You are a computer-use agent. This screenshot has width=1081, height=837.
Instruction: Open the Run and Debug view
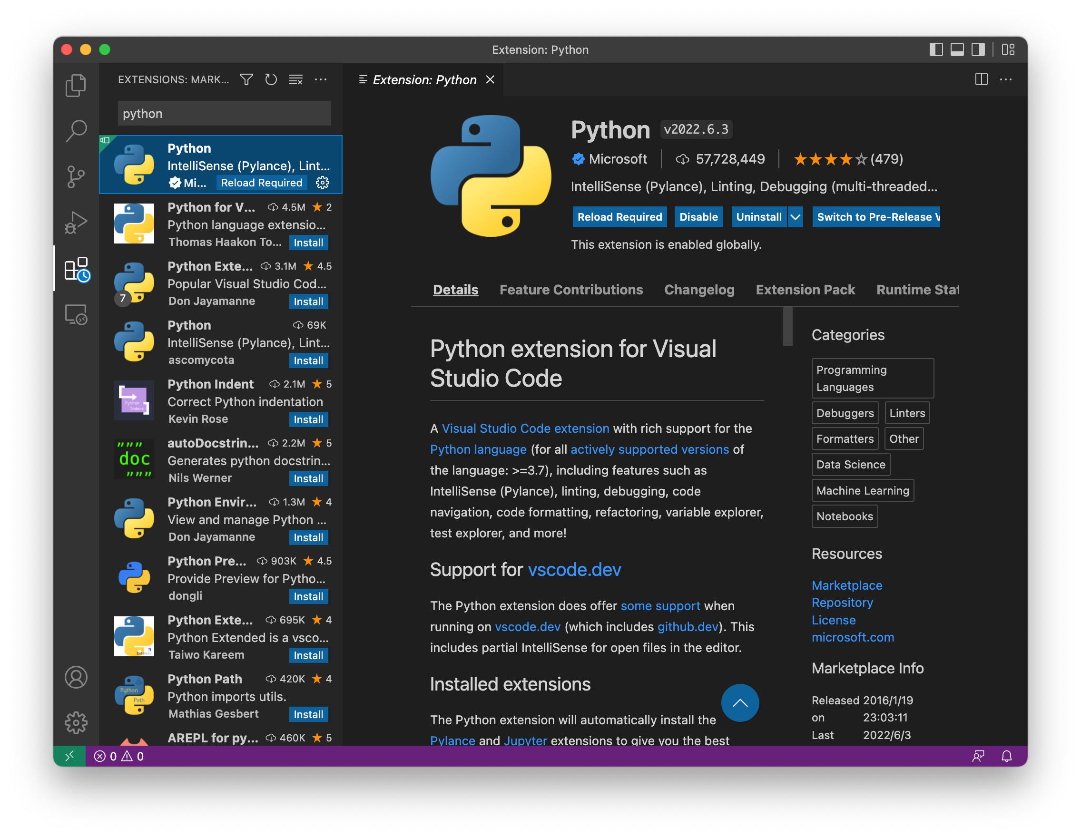tap(76, 223)
